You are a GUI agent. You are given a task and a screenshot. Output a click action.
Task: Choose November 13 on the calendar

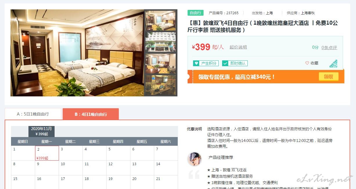click(142, 168)
